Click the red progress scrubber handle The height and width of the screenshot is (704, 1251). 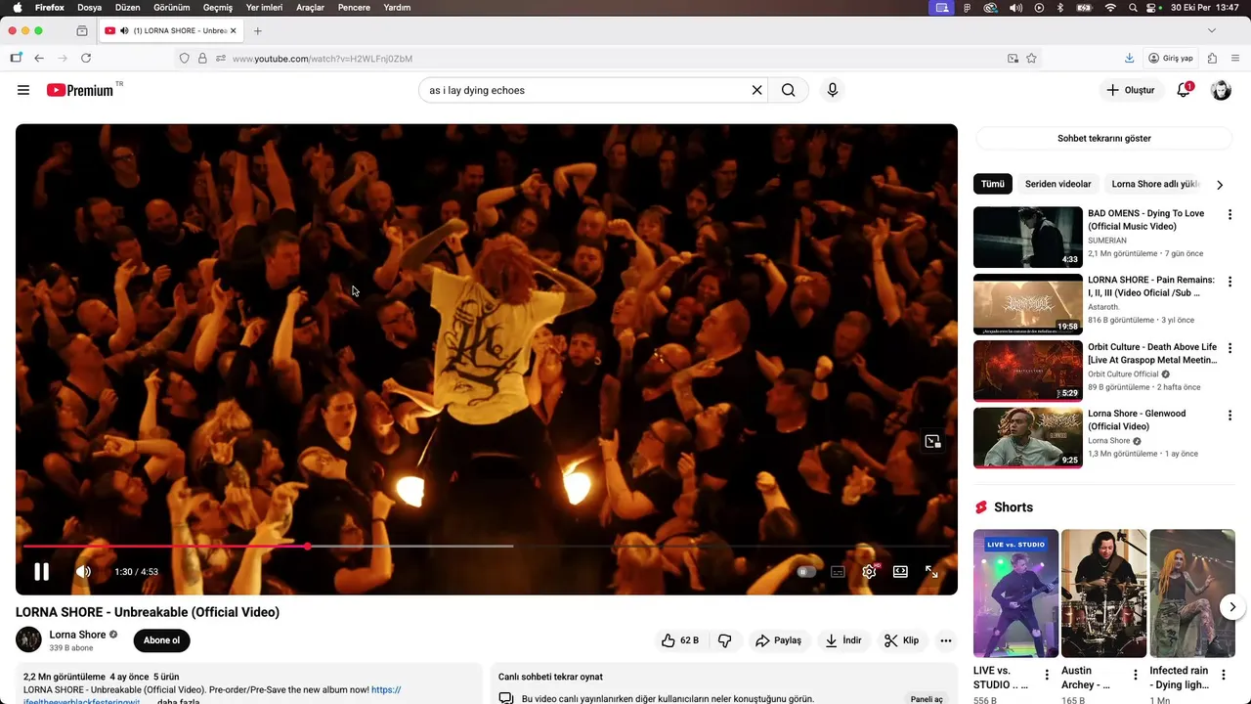[x=307, y=546]
